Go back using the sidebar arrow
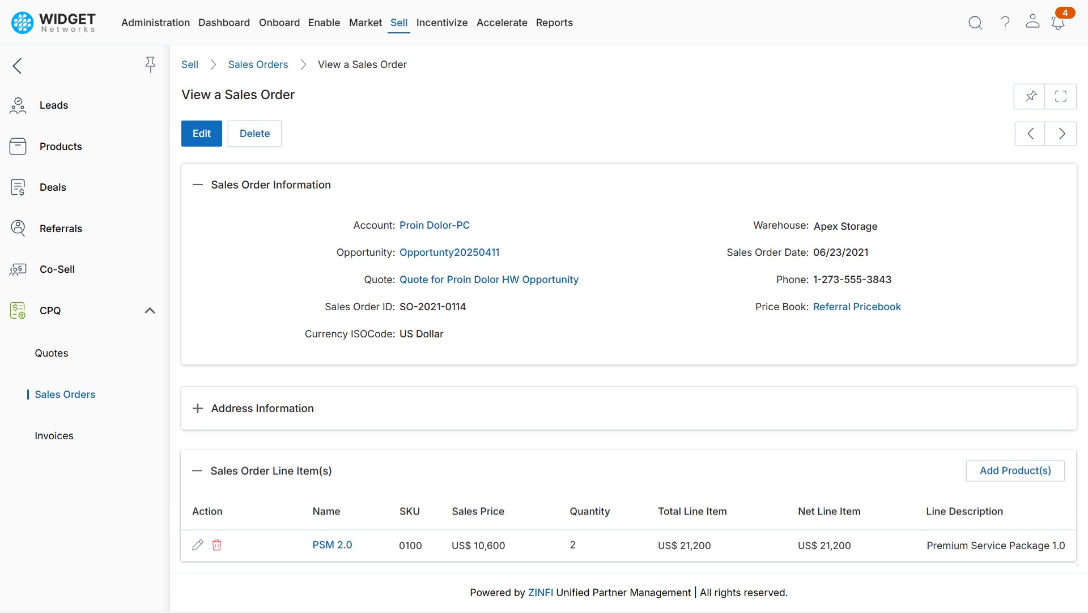The image size is (1088, 613). point(17,66)
